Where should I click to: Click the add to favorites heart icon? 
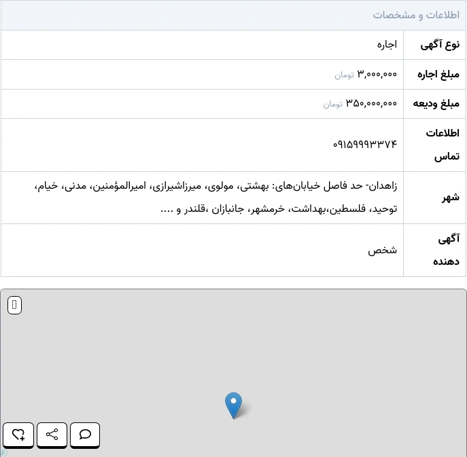tap(18, 435)
